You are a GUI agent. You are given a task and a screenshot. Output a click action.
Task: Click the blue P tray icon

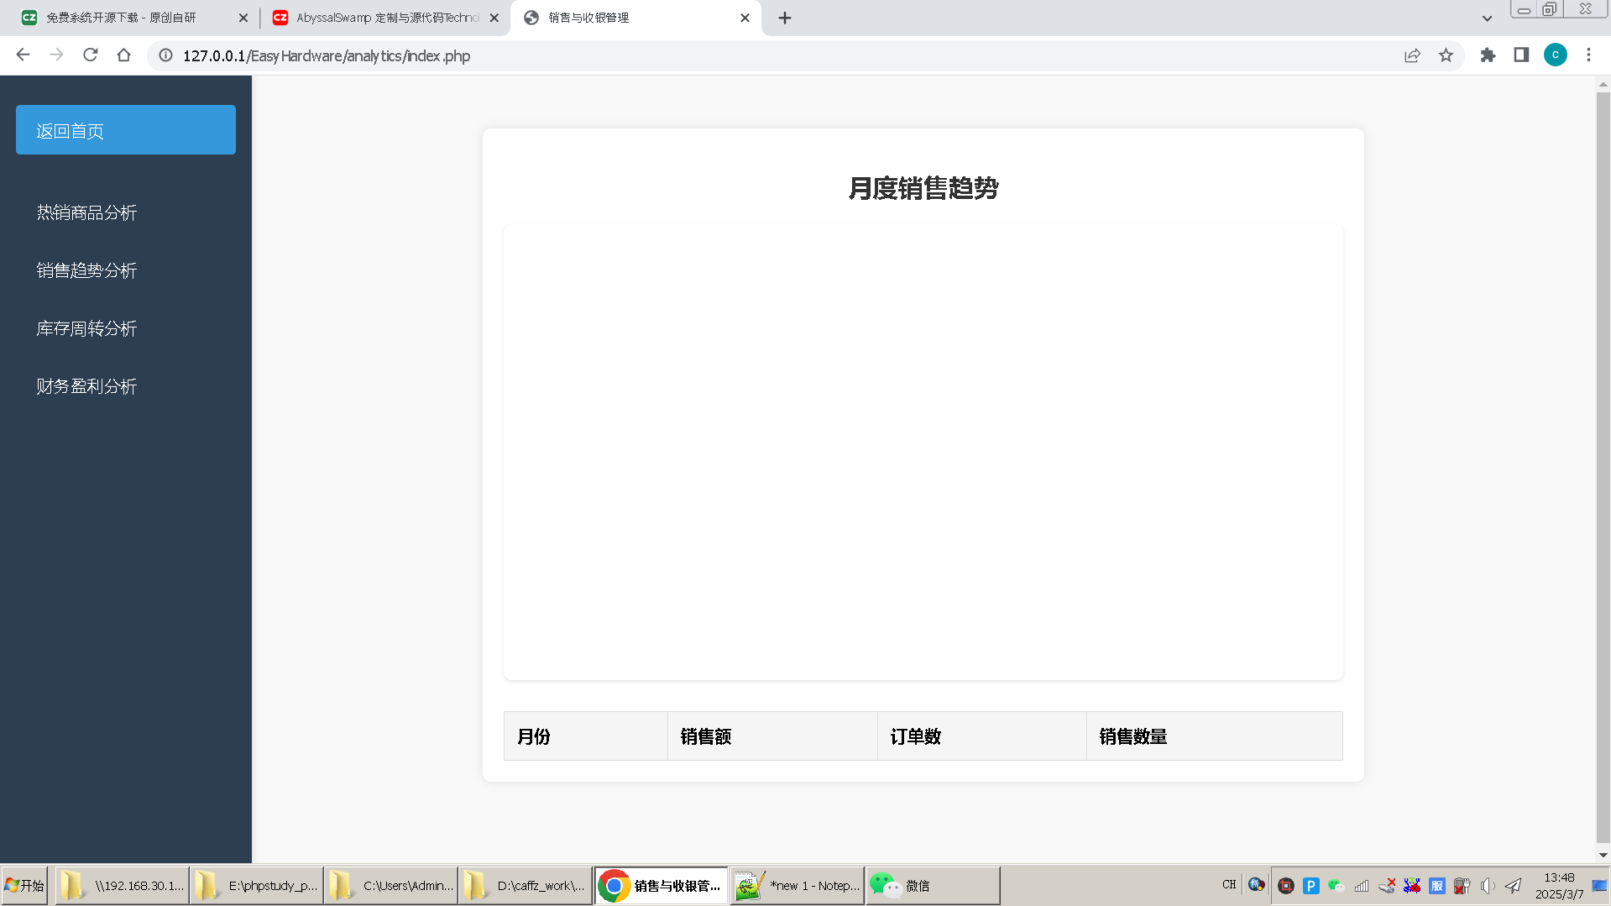pos(1310,885)
